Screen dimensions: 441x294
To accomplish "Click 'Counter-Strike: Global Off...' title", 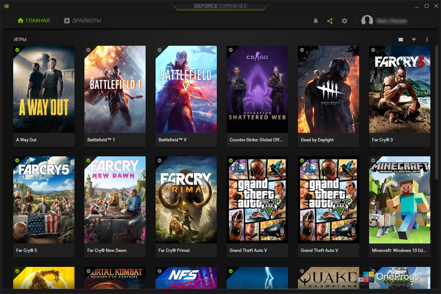I will 256,140.
